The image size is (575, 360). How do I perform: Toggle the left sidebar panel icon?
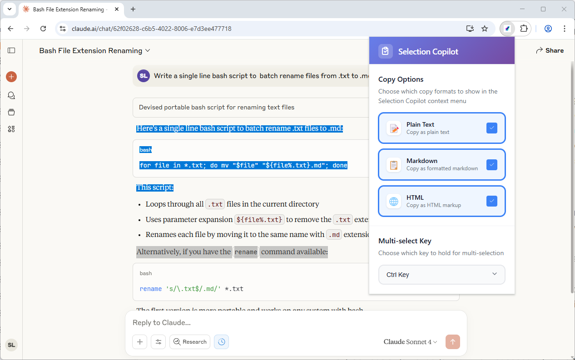click(x=11, y=50)
